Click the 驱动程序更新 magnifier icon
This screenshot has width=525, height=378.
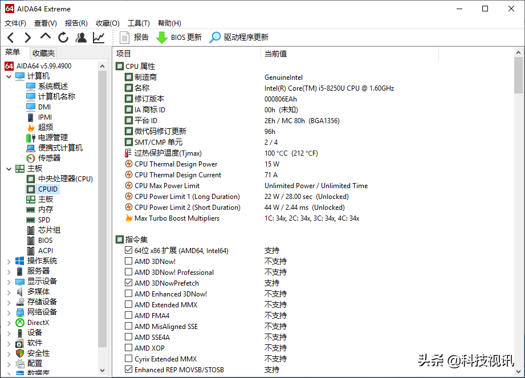[x=215, y=38]
